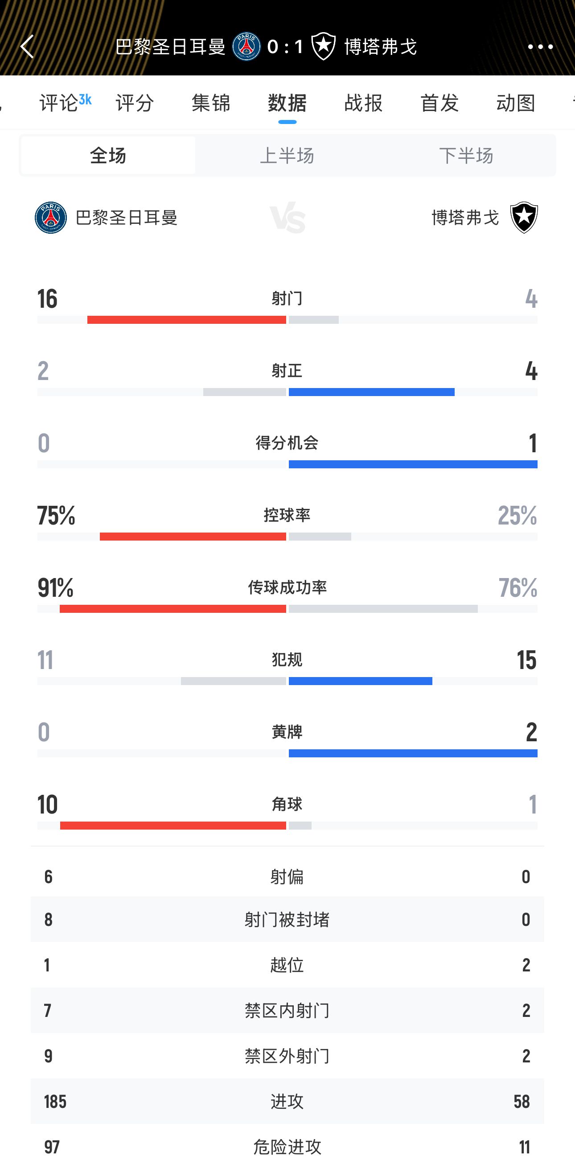Tap the red 控球率 possession bar
Viewport: 575px width, 1165px height.
193,537
